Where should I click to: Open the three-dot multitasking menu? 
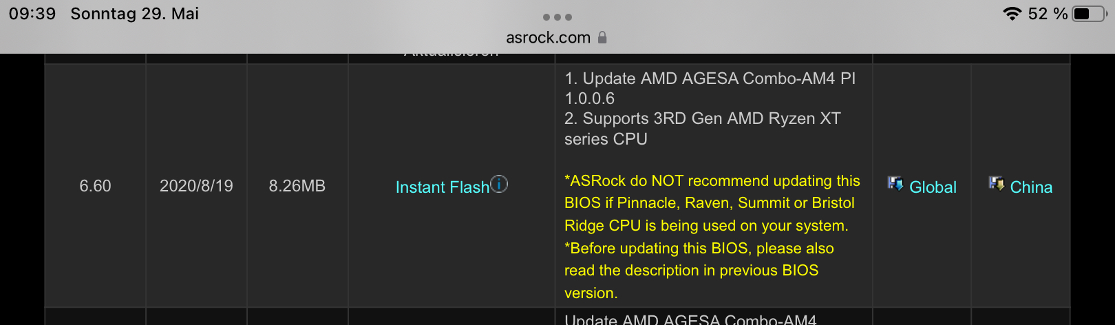pyautogui.click(x=557, y=17)
